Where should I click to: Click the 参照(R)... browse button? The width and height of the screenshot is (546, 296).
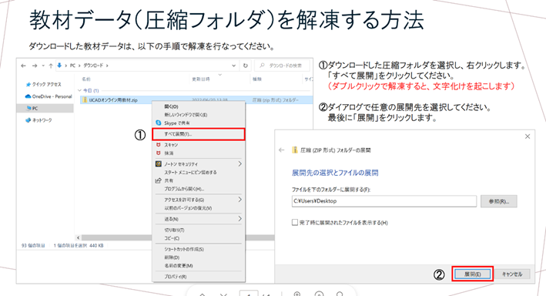(499, 201)
